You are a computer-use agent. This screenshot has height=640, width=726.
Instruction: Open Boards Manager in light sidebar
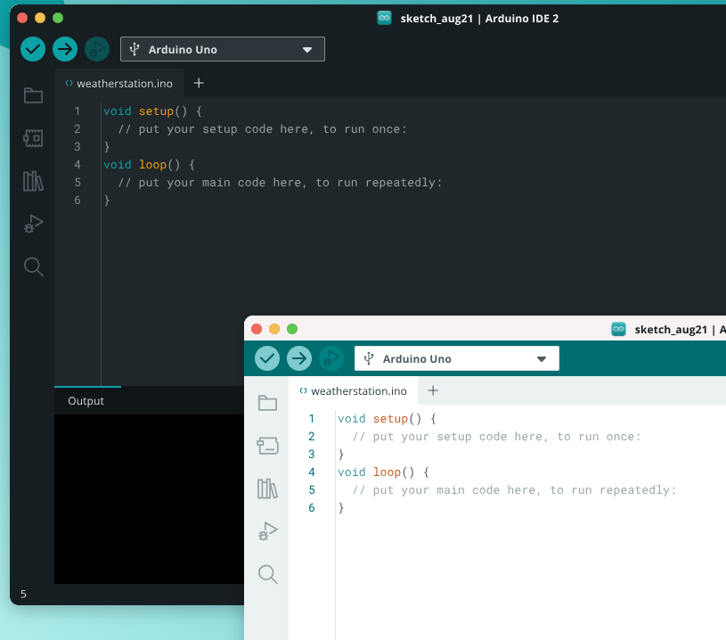coord(267,446)
